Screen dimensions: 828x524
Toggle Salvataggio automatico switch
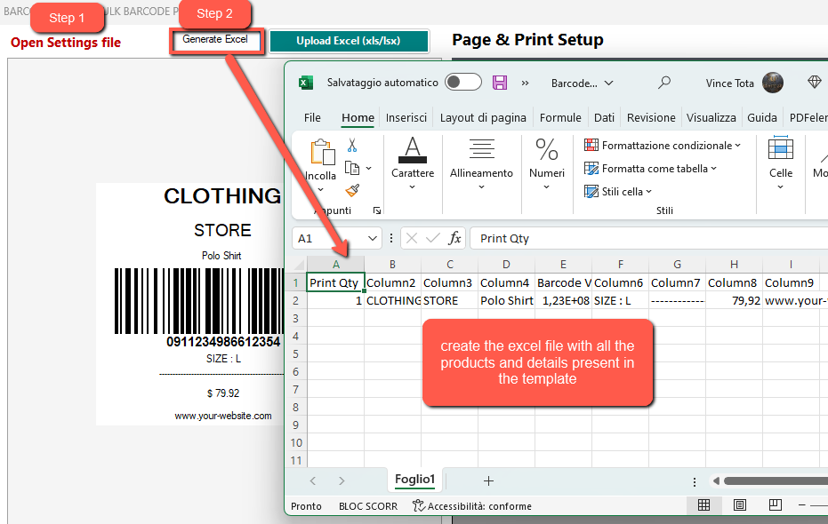click(462, 83)
